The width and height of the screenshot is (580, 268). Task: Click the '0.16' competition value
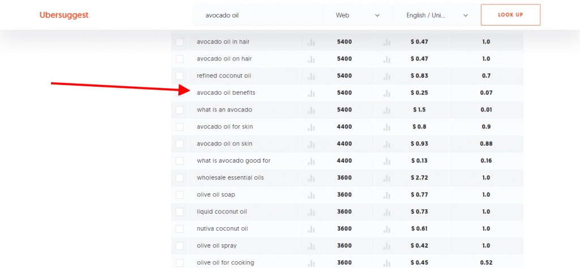486,161
